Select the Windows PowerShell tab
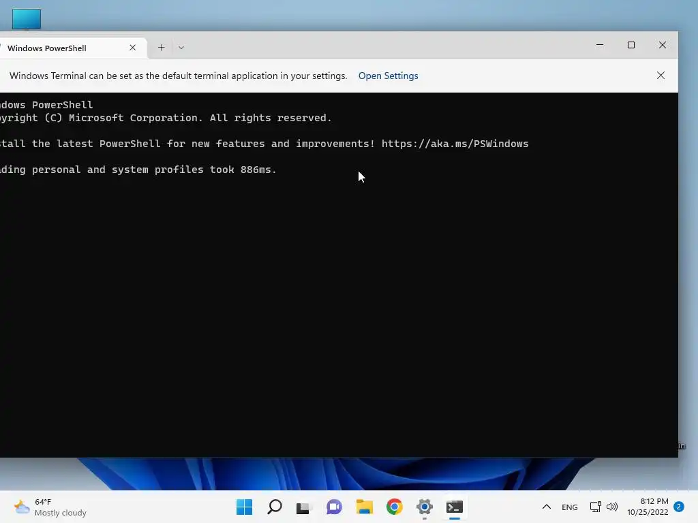The height and width of the screenshot is (523, 698). (x=71, y=48)
